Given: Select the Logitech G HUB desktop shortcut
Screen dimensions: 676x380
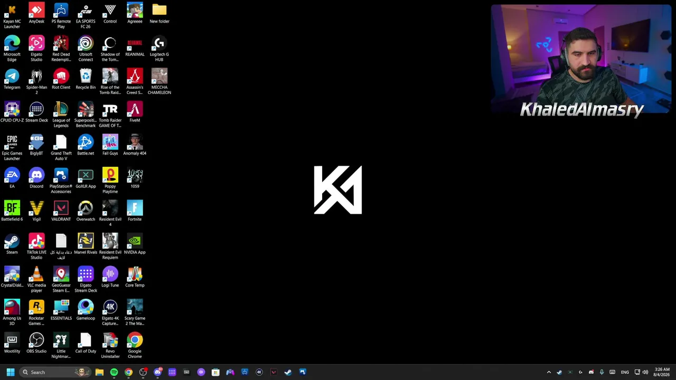Looking at the screenshot, I should [159, 49].
